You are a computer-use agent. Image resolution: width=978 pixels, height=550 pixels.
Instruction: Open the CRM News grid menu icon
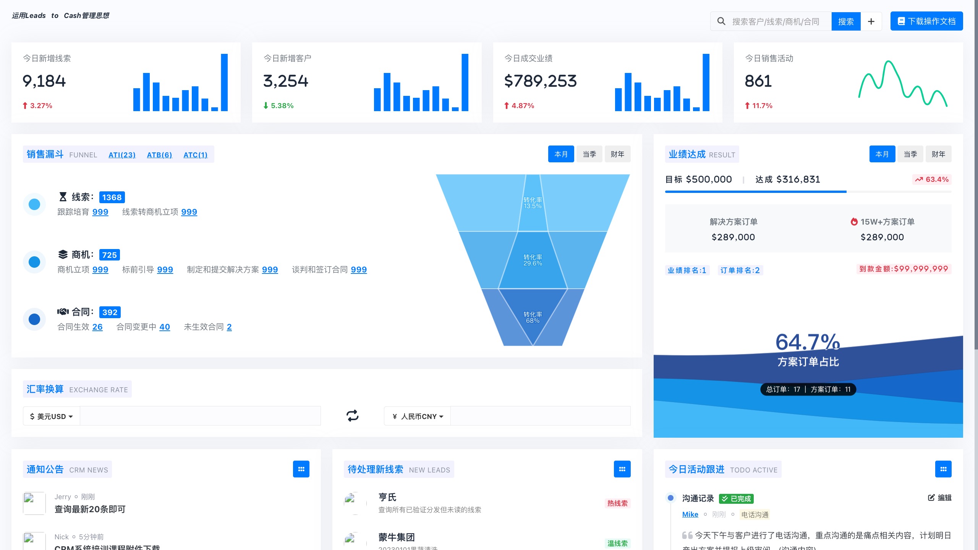(x=301, y=469)
